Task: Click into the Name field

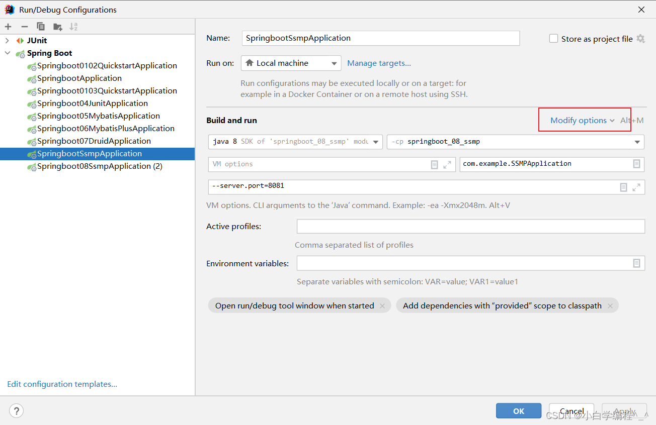Action: [381, 38]
